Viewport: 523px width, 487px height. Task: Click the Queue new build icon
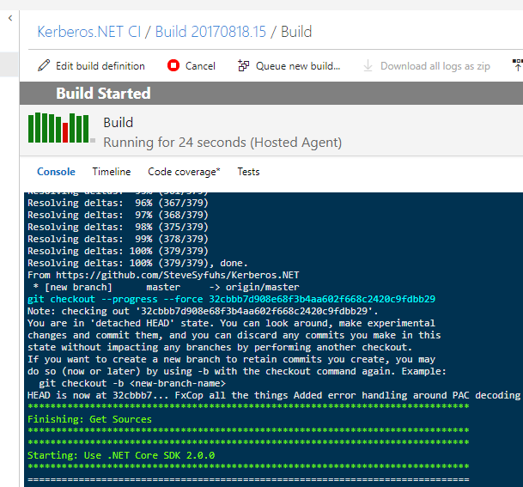[x=244, y=66]
